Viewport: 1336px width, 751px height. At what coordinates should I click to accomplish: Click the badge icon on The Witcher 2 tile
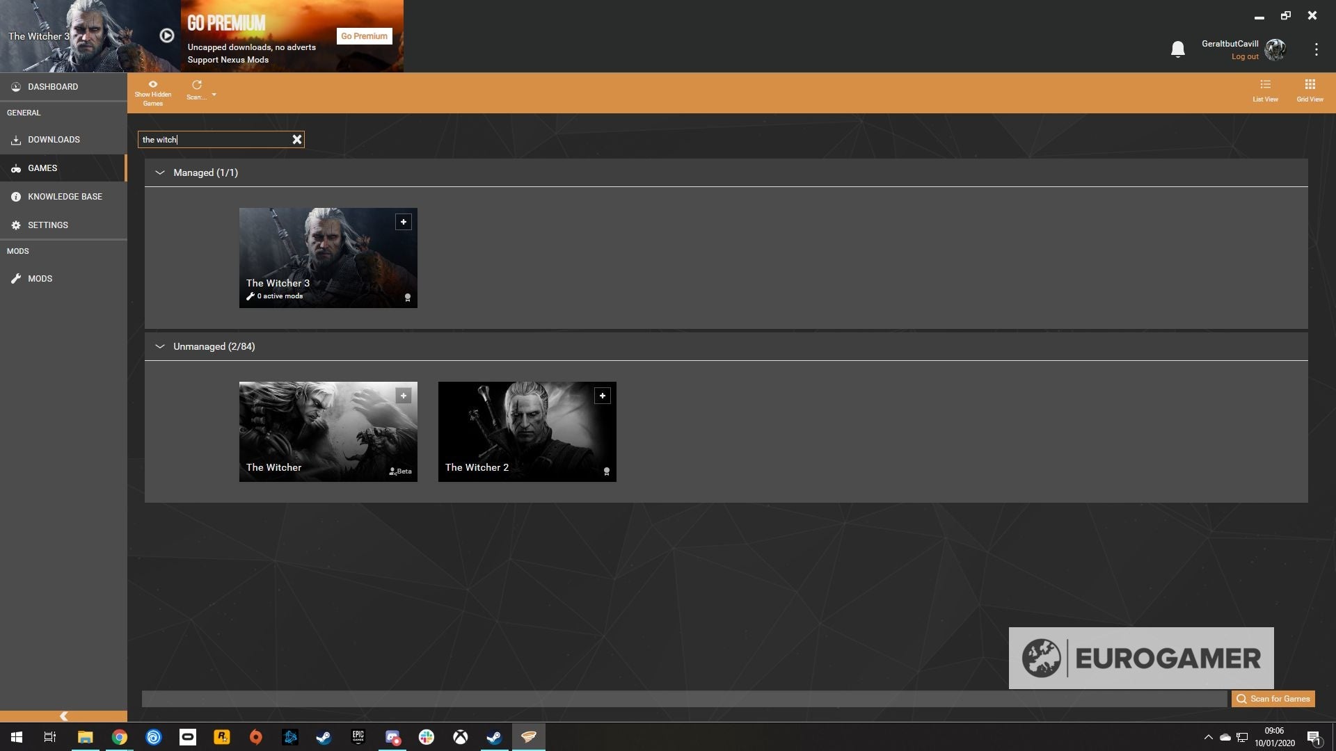[x=607, y=471]
